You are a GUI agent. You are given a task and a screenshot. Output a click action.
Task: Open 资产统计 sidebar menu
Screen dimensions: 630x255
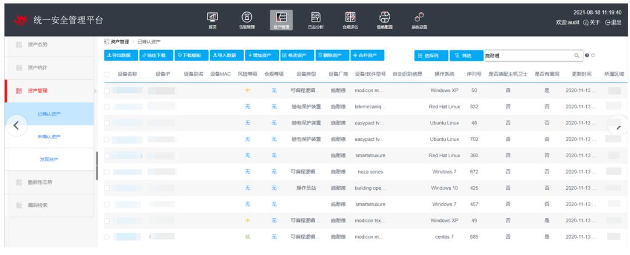tap(49, 68)
